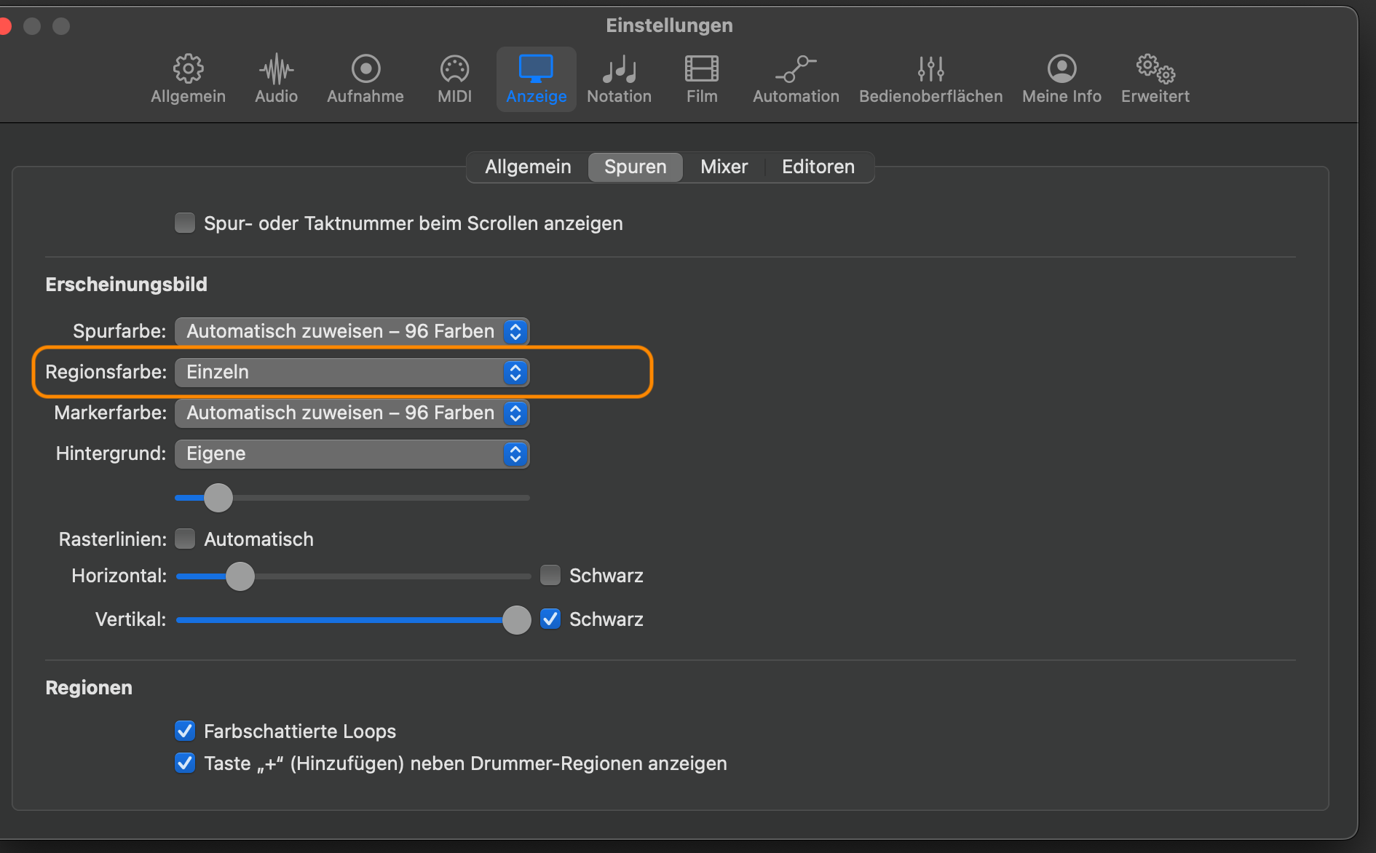Open the Audio waveform settings pane
Image resolution: width=1376 pixels, height=853 pixels.
(276, 79)
